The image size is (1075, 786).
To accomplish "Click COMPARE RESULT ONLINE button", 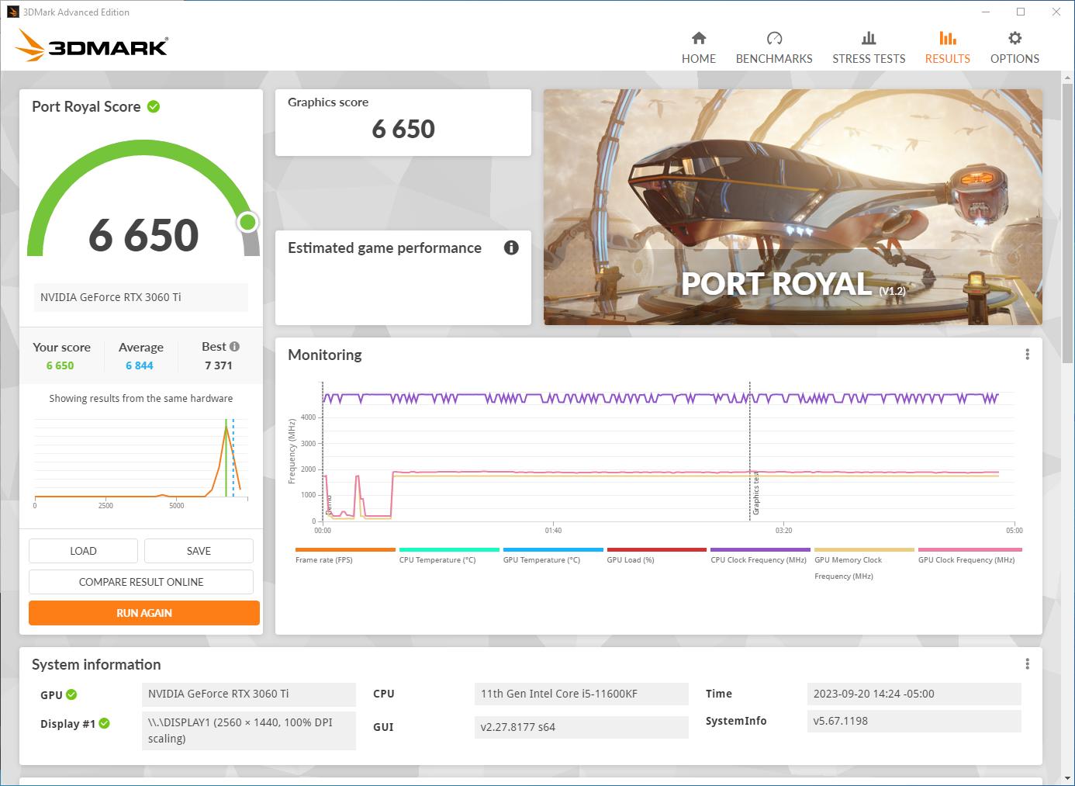I will pyautogui.click(x=141, y=582).
